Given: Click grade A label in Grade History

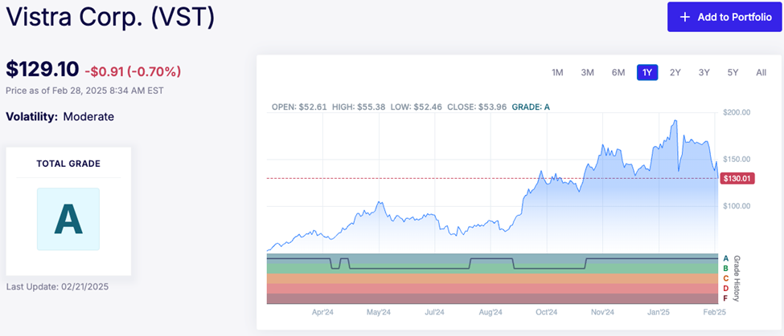Looking at the screenshot, I should [x=726, y=257].
